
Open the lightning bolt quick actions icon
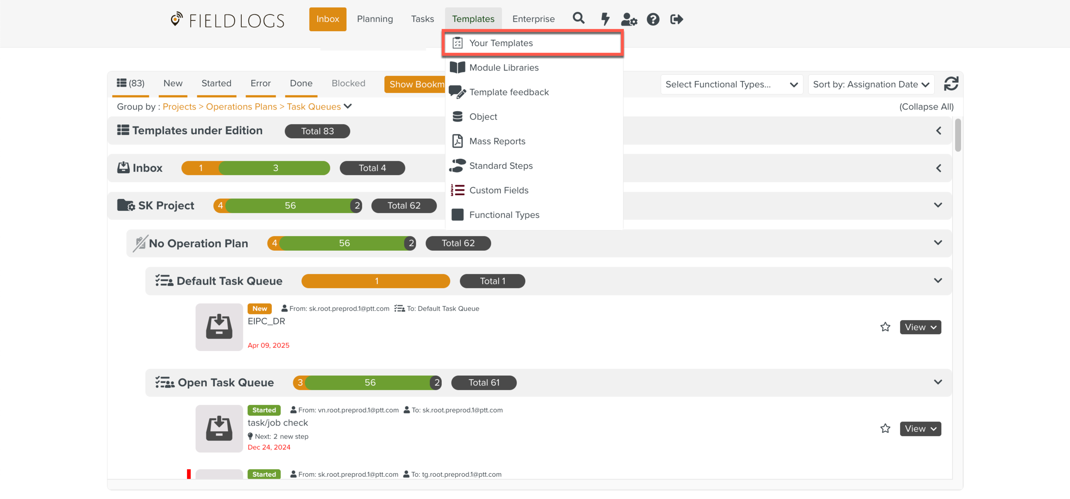coord(605,19)
